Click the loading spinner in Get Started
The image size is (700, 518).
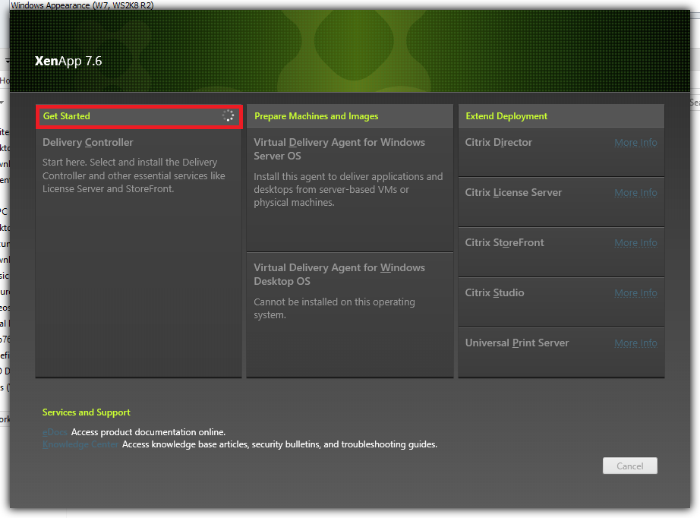point(228,115)
